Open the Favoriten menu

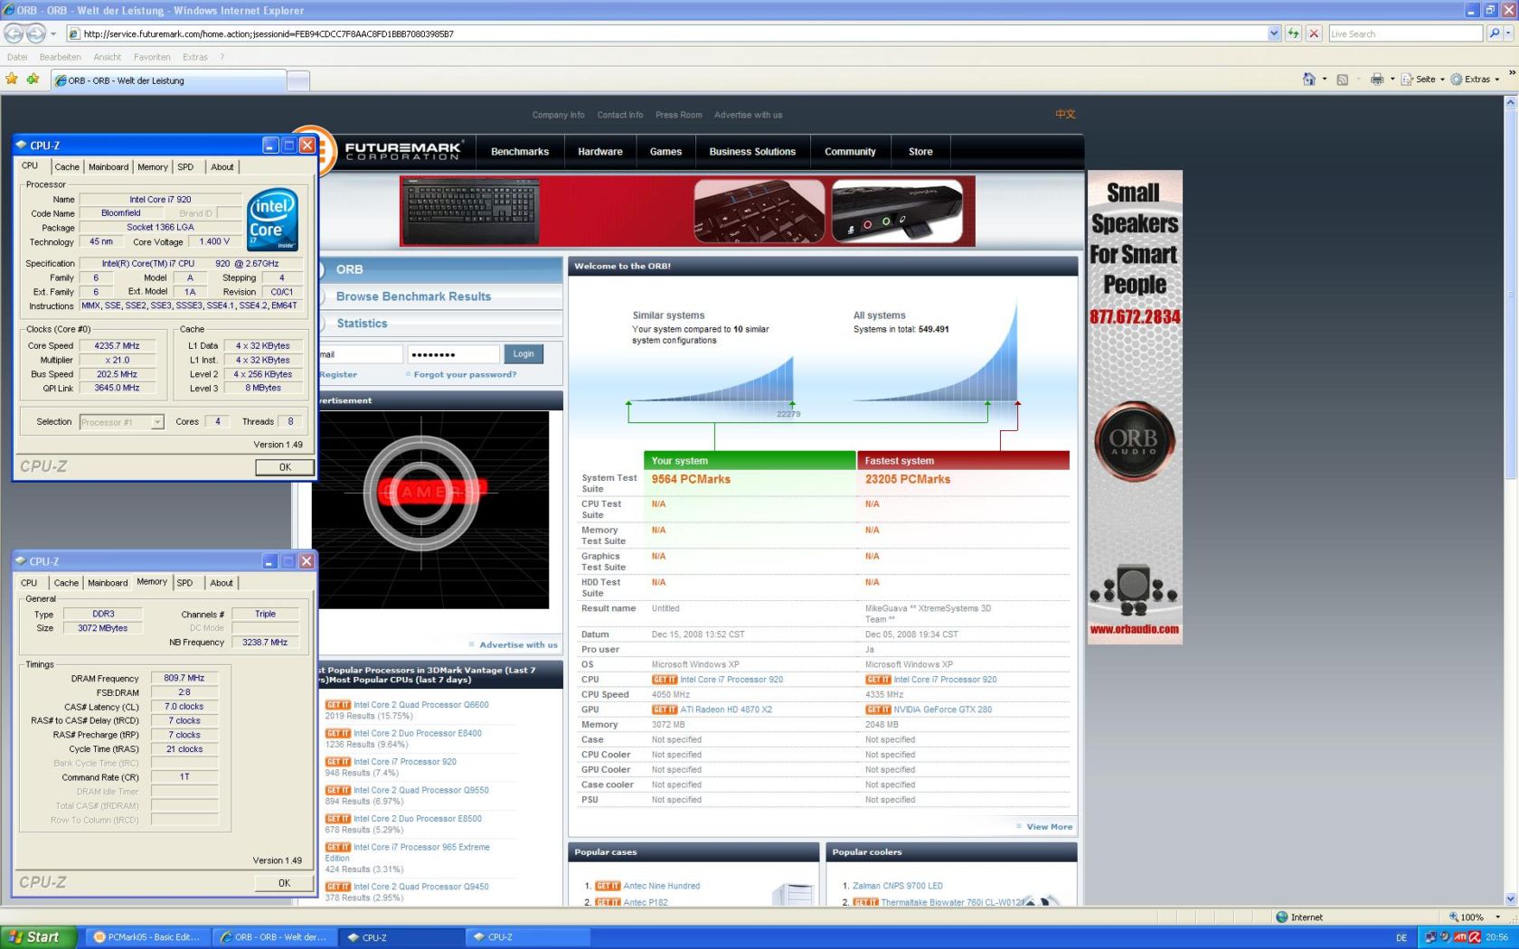click(152, 57)
